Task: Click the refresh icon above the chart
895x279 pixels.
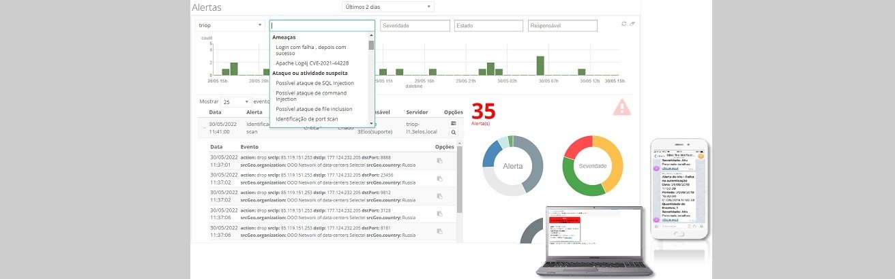Action: tap(623, 24)
